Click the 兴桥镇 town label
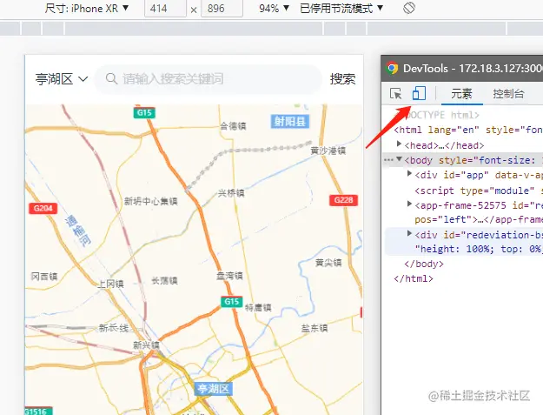This screenshot has height=415, width=543. tap(231, 193)
